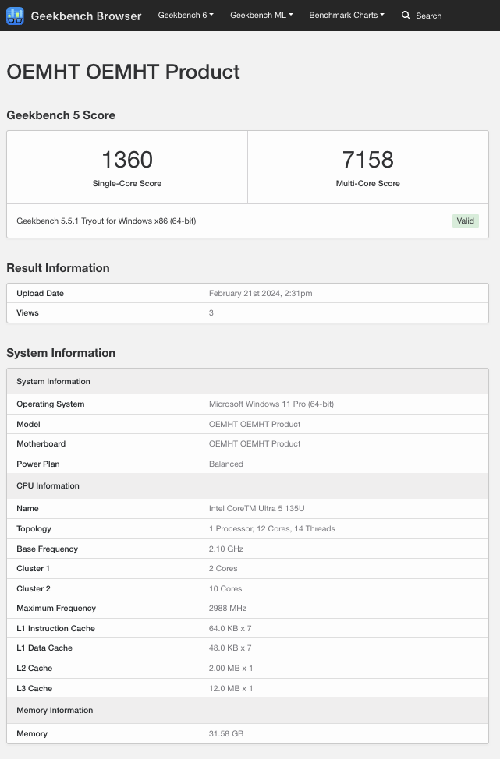
Task: Click the 31.58 GB memory value
Action: 227,733
